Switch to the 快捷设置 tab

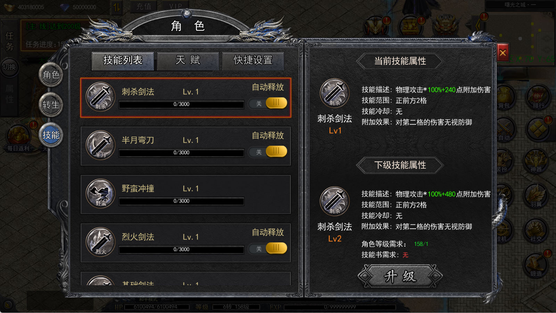[x=253, y=61]
